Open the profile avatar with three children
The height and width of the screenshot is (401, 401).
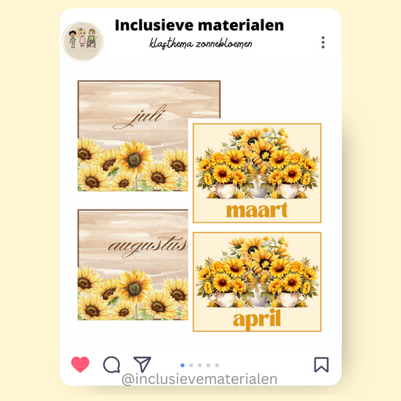[x=83, y=41]
